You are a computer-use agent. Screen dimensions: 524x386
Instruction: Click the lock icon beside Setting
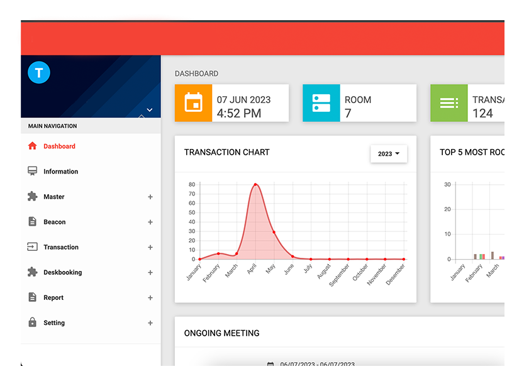33,323
